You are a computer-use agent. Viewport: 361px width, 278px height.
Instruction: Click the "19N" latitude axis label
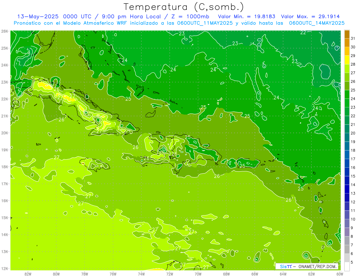coord(5,150)
